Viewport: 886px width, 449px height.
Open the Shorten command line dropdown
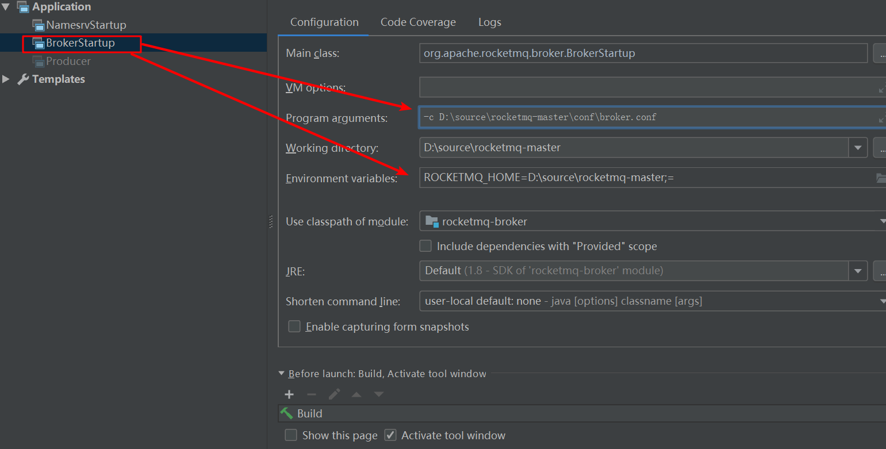[653, 301]
